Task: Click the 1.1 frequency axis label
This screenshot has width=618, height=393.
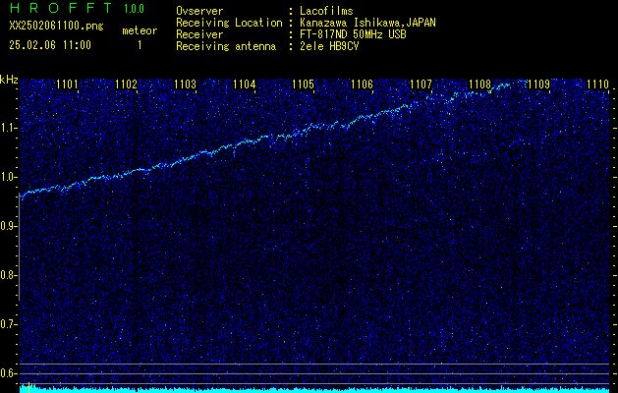Action: (x=9, y=128)
